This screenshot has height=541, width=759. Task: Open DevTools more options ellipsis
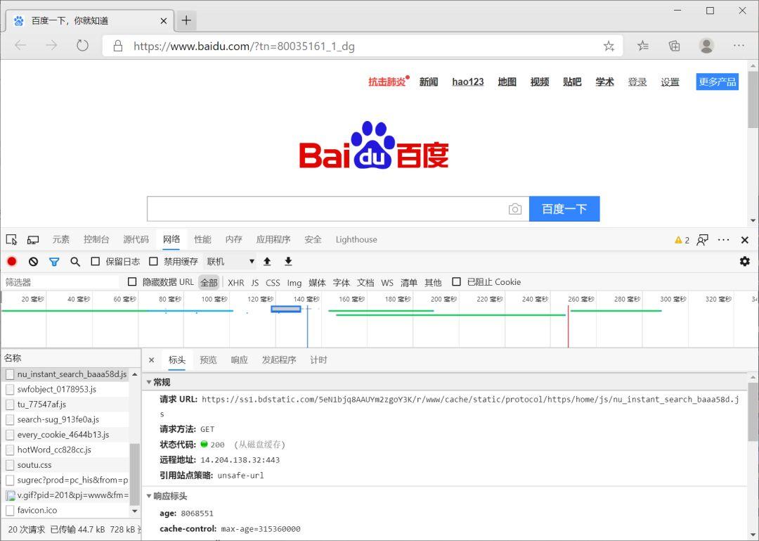tap(724, 239)
